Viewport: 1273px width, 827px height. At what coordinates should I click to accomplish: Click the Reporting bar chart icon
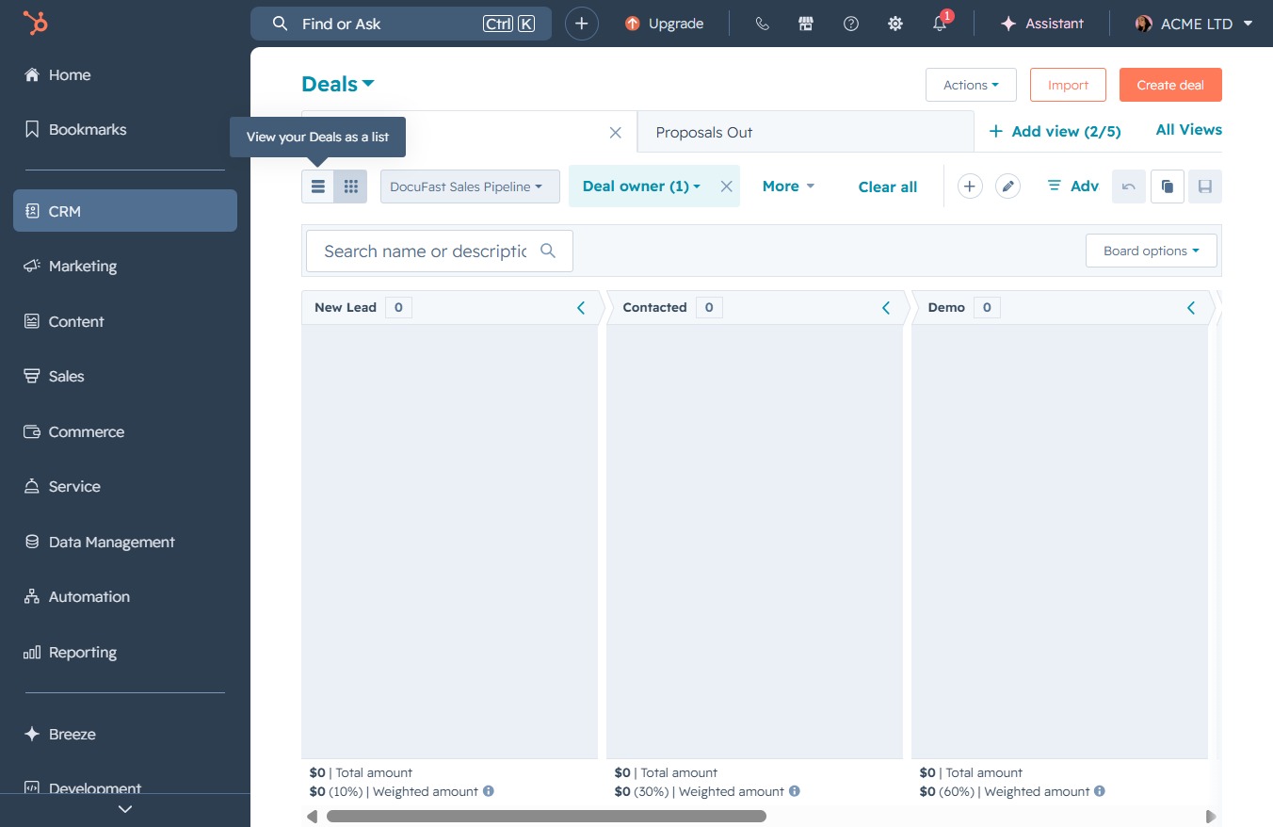point(32,652)
